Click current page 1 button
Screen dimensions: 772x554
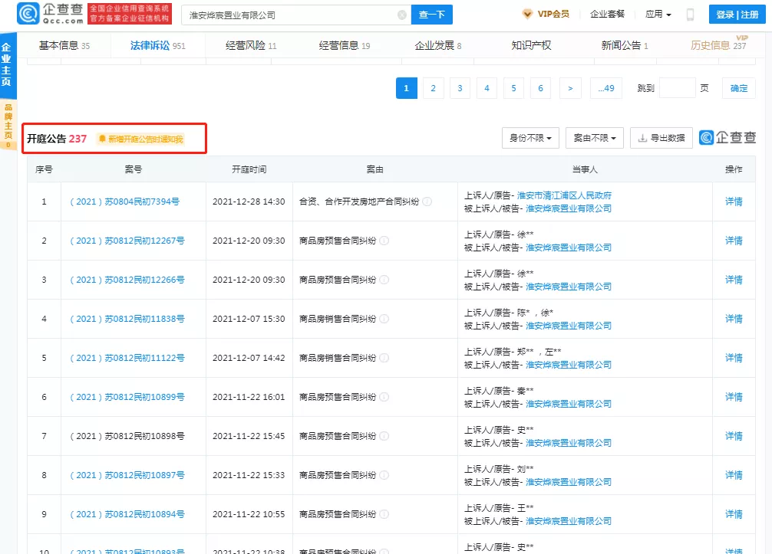[x=406, y=88]
